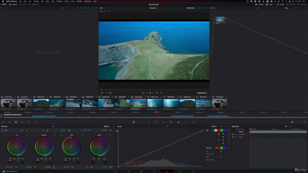Toggle lock on the Corrector 1 track
308x173 pixels.
tap(234, 135)
